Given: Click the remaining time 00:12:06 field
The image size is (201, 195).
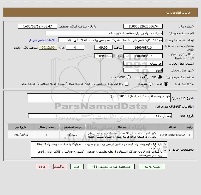Looking at the screenshot, I should (x=48, y=47).
